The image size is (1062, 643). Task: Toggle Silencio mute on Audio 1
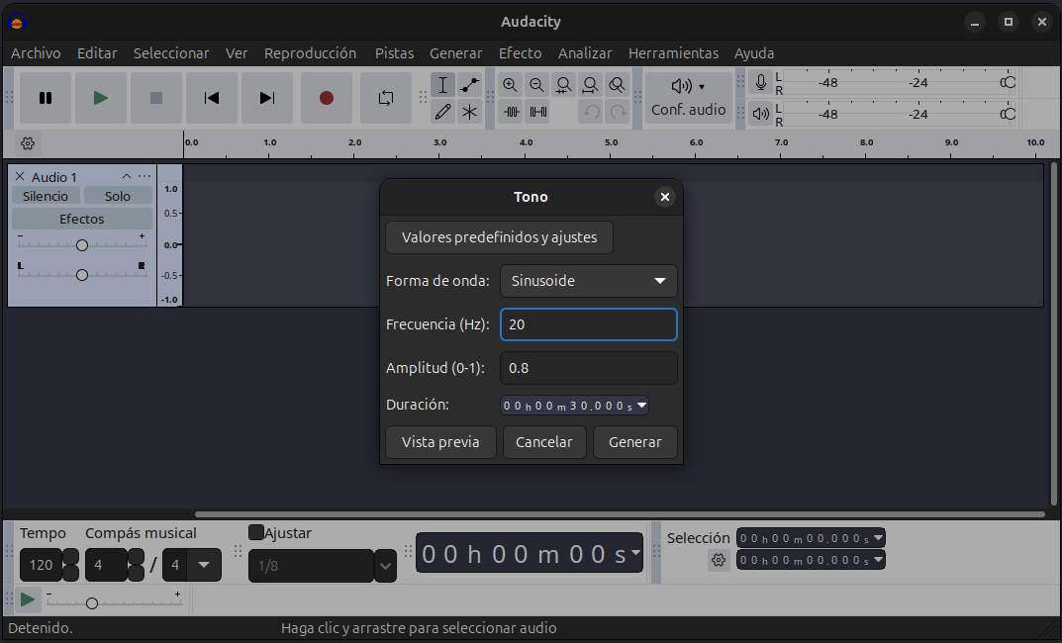click(x=46, y=196)
